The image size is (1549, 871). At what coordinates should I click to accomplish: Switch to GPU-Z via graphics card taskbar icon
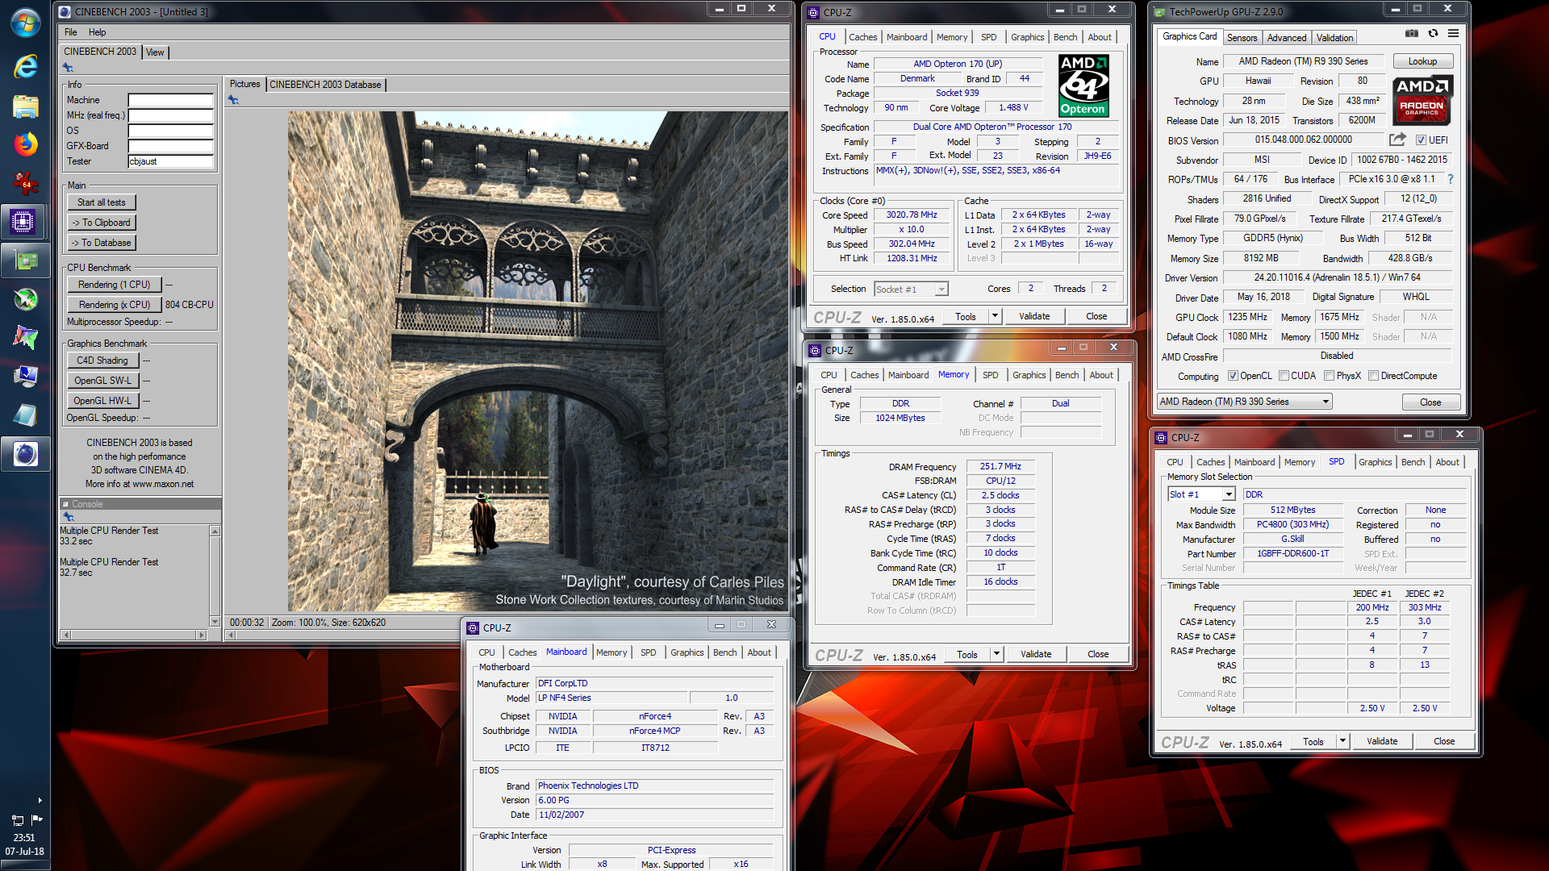(25, 260)
